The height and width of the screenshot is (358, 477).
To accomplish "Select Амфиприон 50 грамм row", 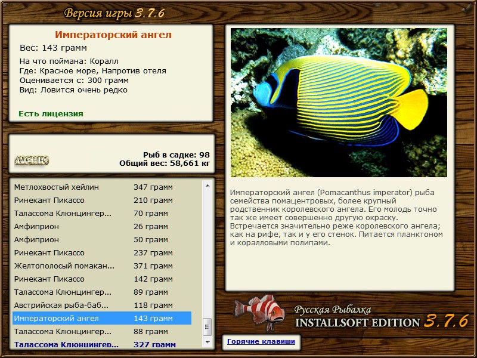I will [102, 240].
